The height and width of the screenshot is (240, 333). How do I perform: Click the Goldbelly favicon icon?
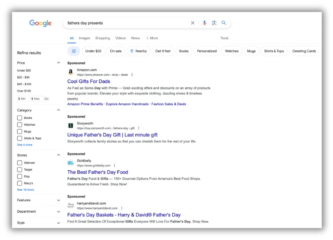(x=71, y=163)
